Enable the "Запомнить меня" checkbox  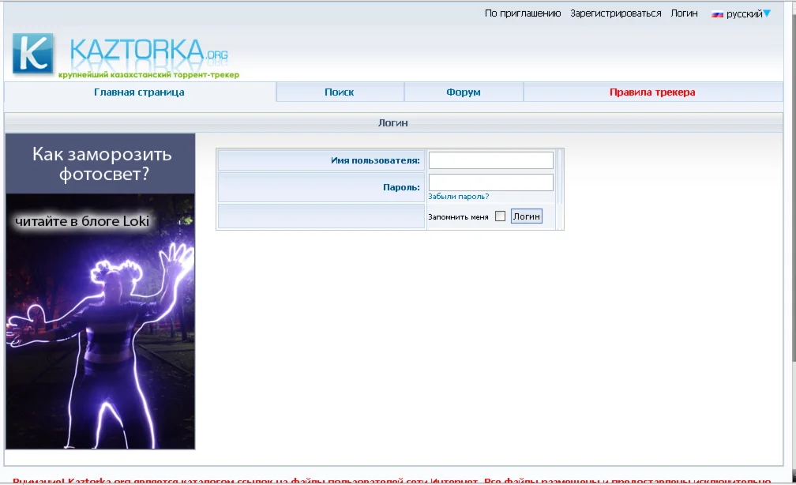coord(500,215)
